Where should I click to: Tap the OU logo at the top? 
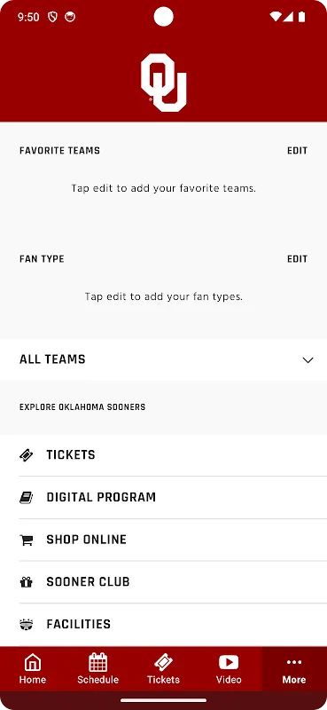163,83
